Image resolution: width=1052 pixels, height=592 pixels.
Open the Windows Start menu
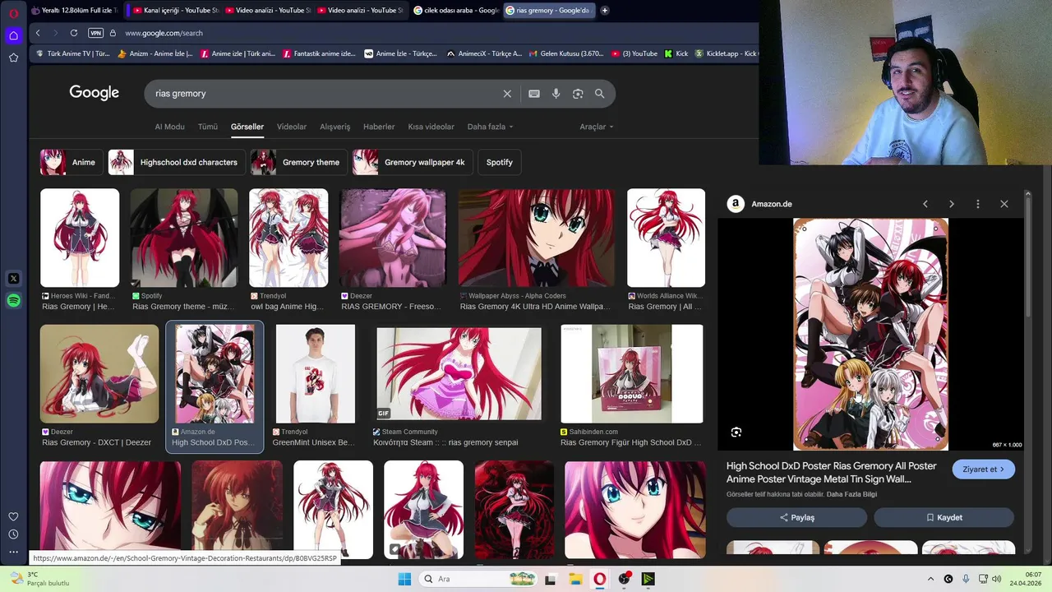(404, 579)
